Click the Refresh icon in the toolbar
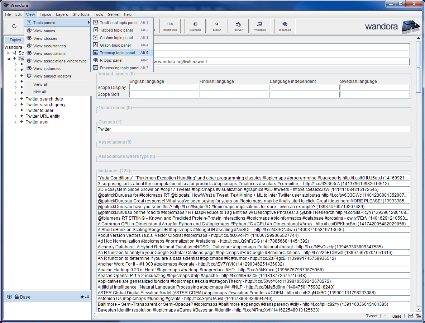The image size is (425, 323). 14,26
